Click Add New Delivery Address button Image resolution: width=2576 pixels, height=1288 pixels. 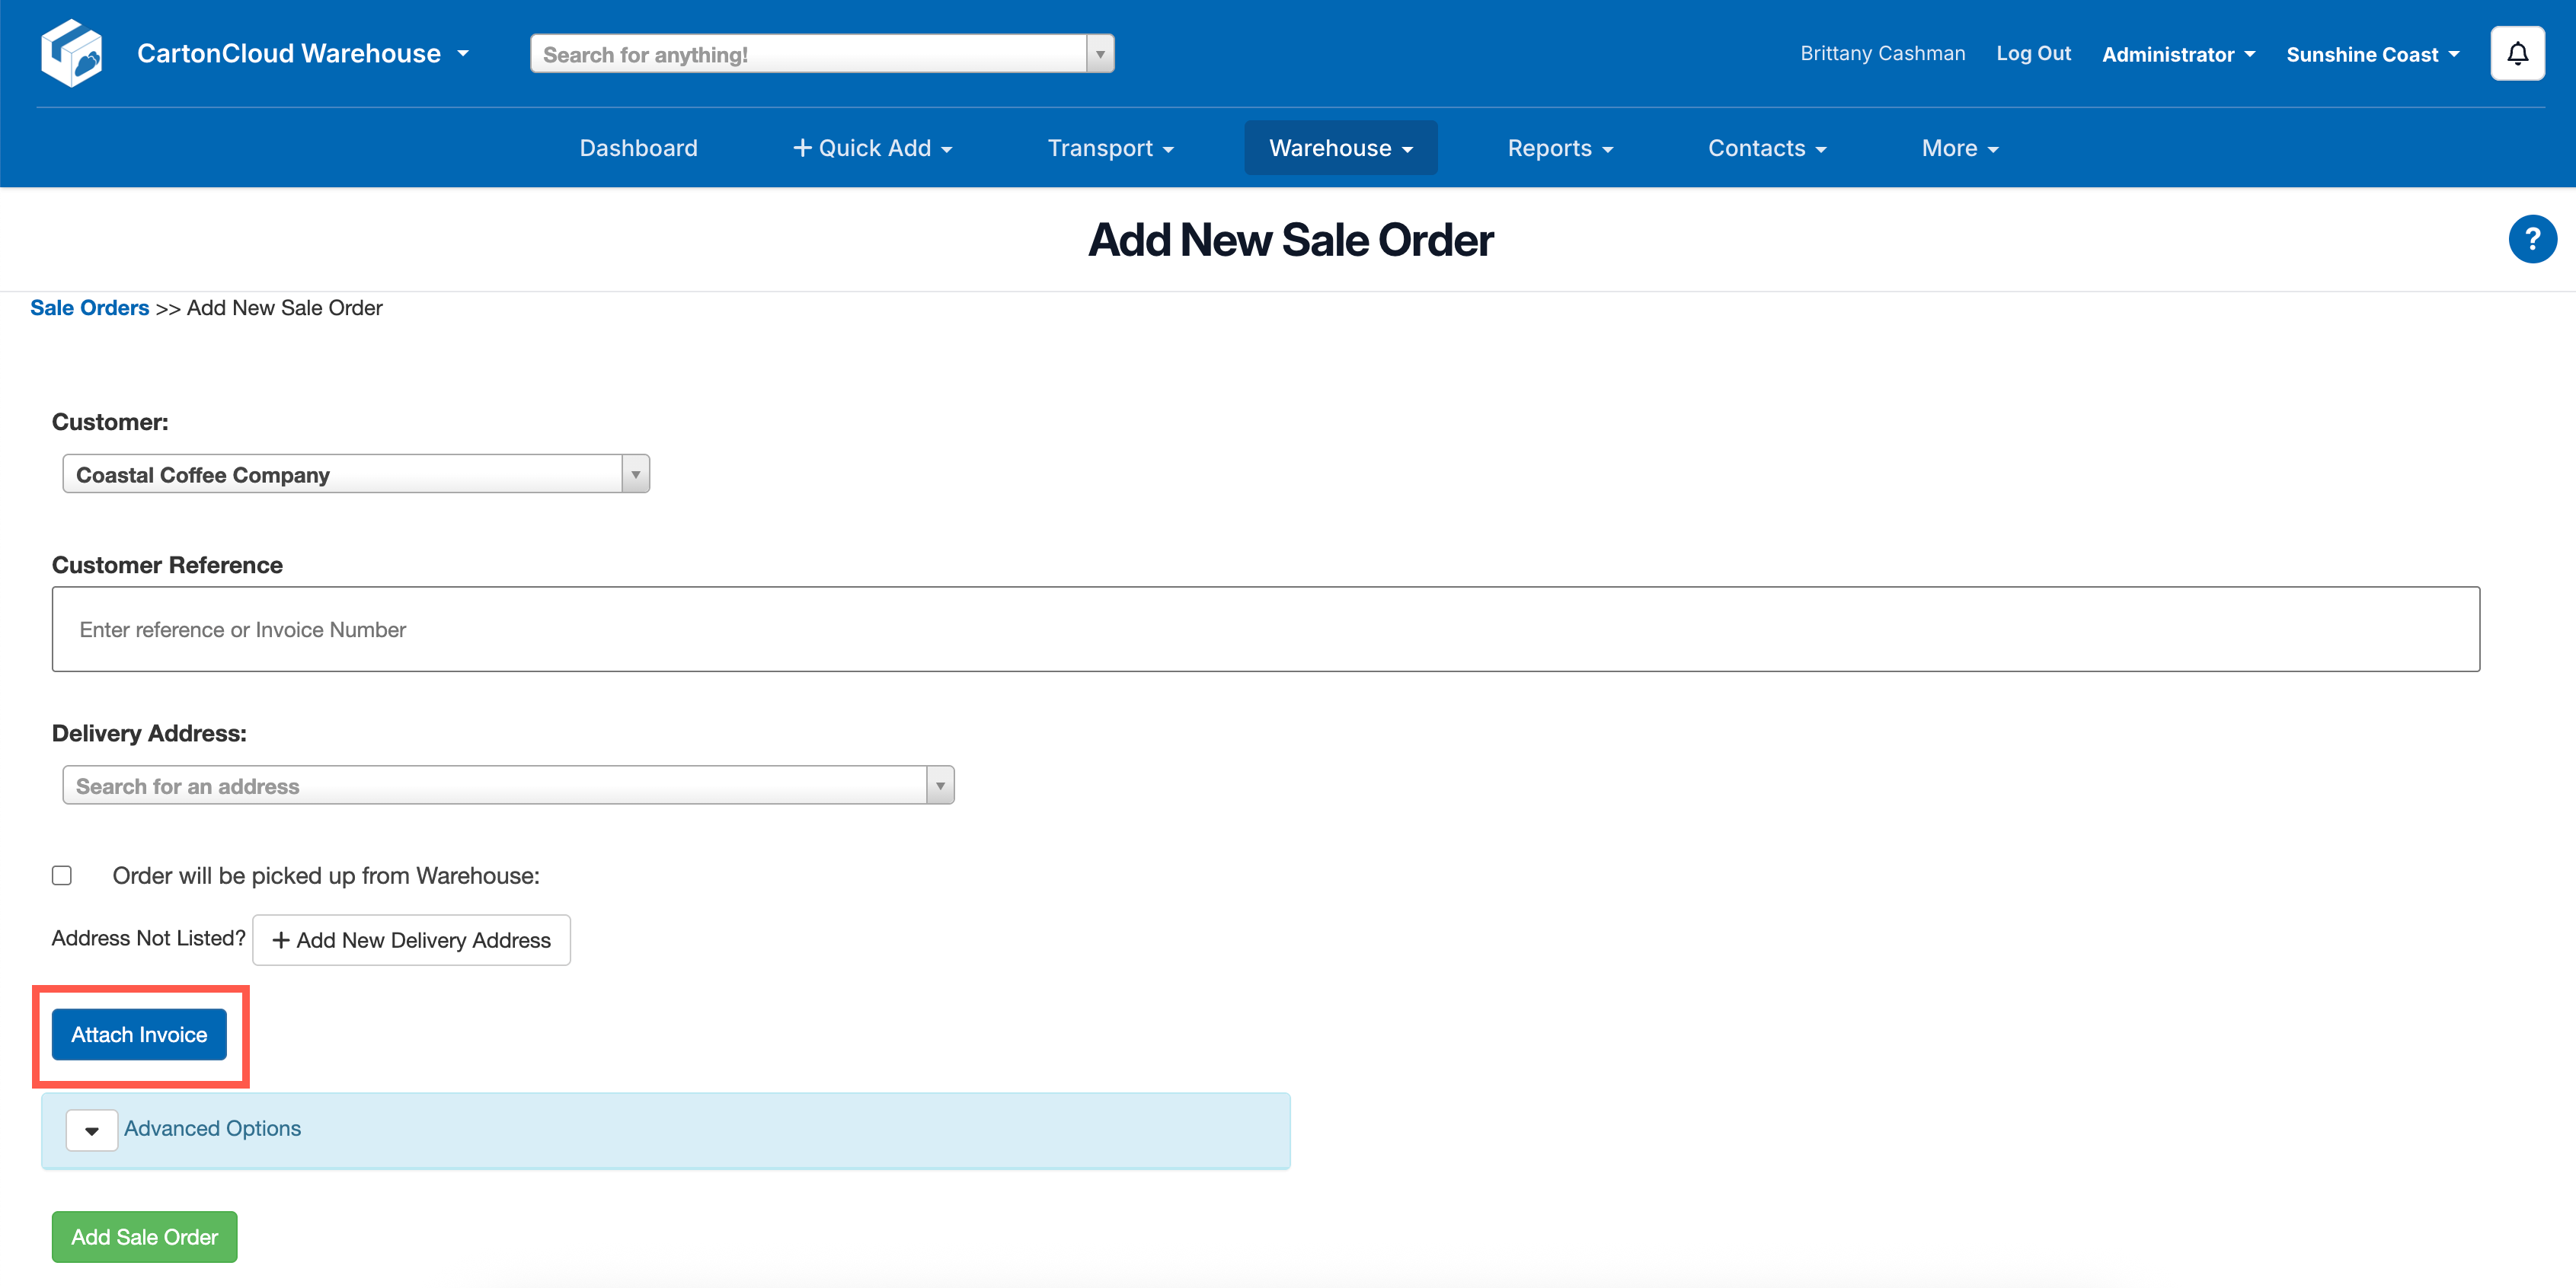coord(411,940)
